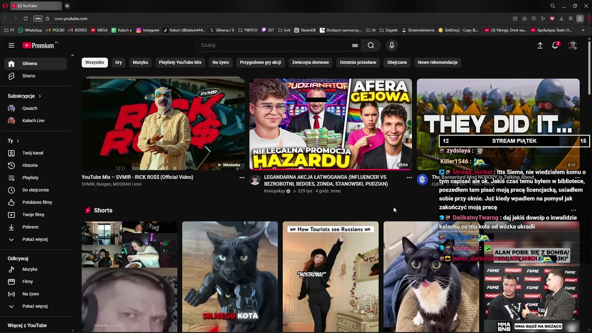Open NIELEGALNA PROMOCJA HAZARDU thumbnail

tap(331, 124)
